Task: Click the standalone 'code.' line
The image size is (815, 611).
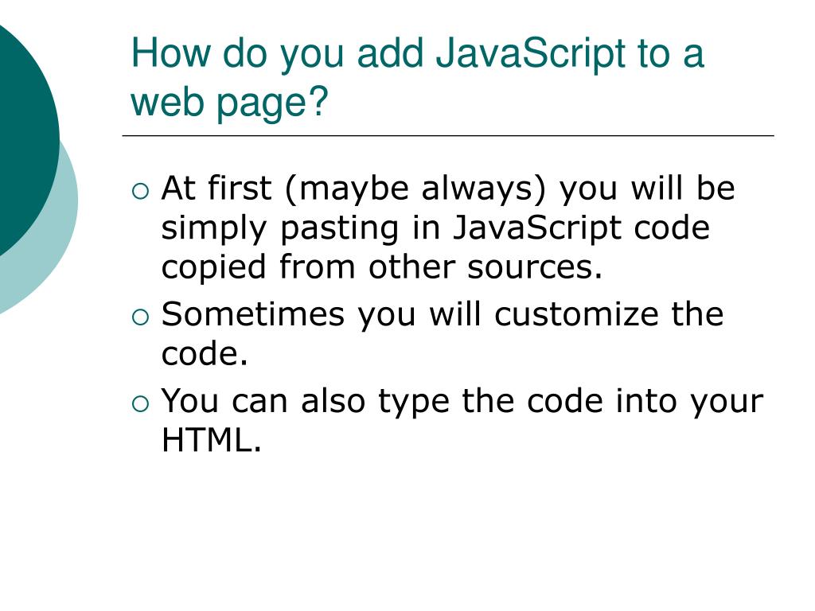Action: (x=205, y=354)
